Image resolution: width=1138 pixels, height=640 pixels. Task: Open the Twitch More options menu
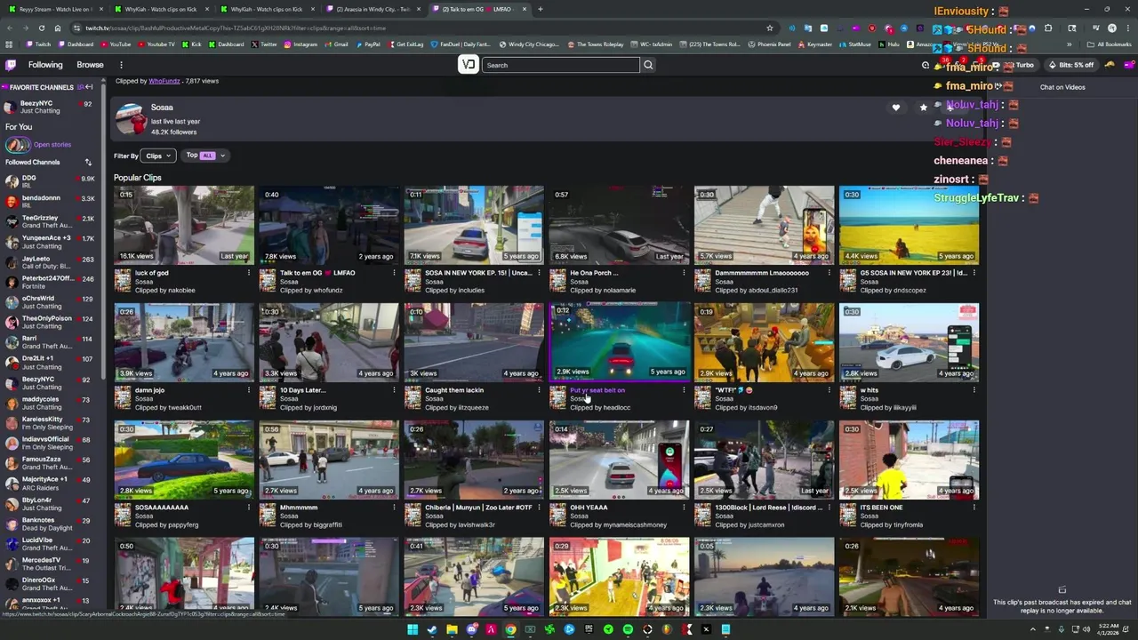121,65
